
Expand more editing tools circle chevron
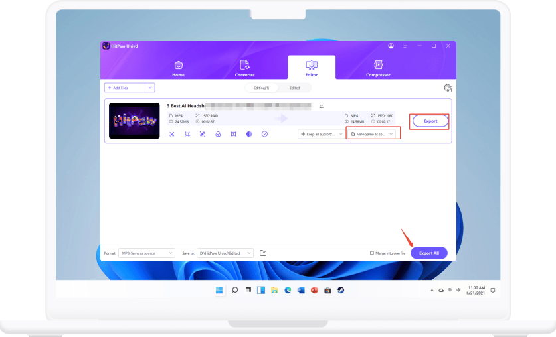(264, 134)
